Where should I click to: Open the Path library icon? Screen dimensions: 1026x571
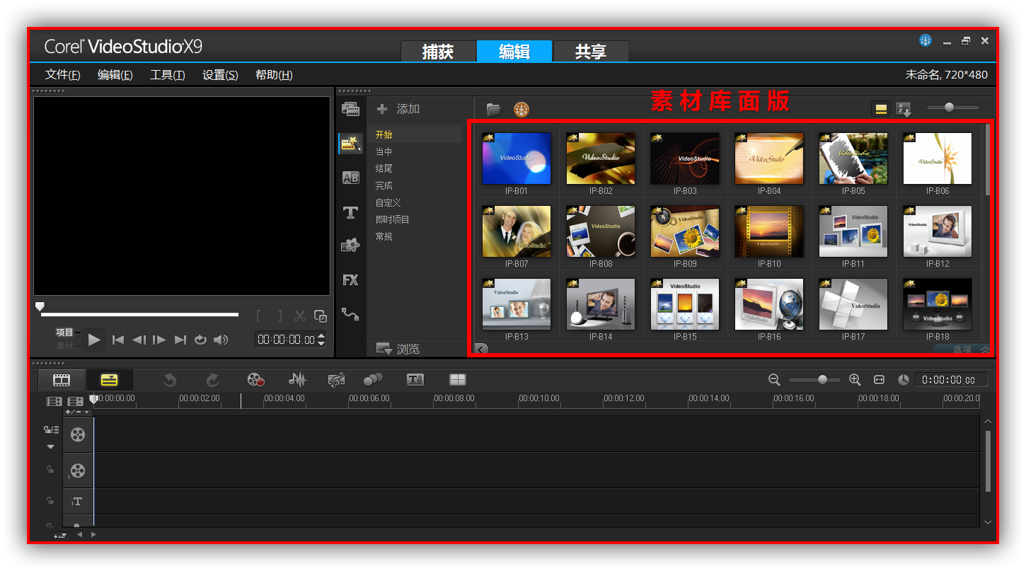point(350,313)
